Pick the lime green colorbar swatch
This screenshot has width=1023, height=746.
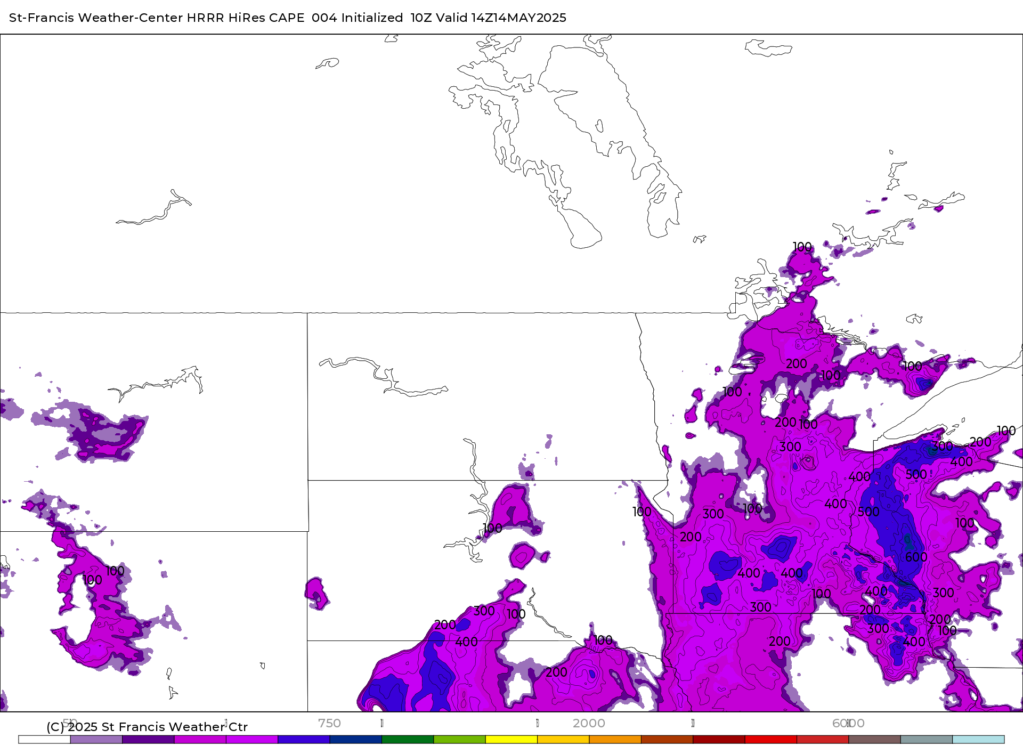(460, 740)
